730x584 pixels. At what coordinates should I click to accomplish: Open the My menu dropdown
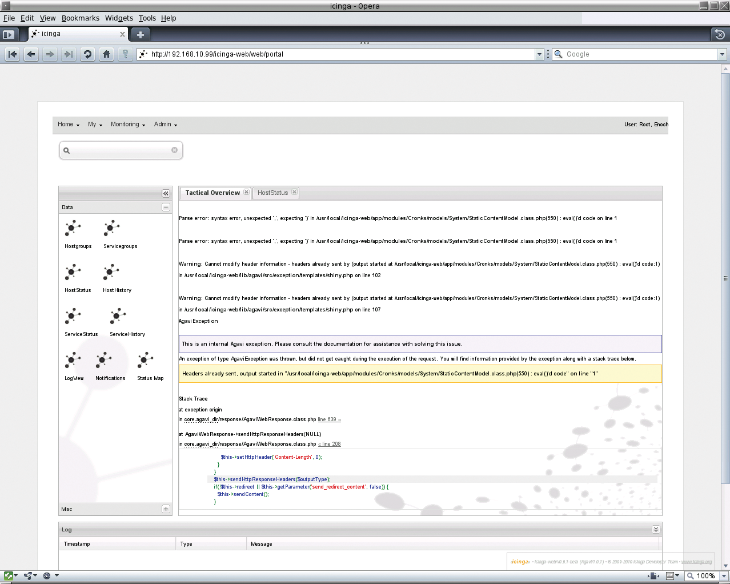95,125
